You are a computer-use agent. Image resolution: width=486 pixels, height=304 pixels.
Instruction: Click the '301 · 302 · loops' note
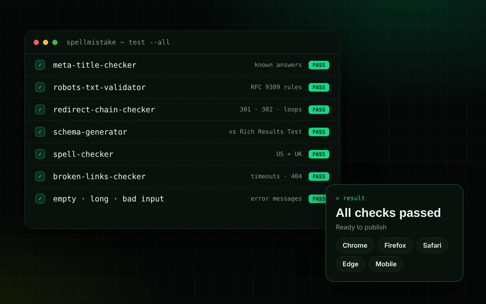point(271,109)
